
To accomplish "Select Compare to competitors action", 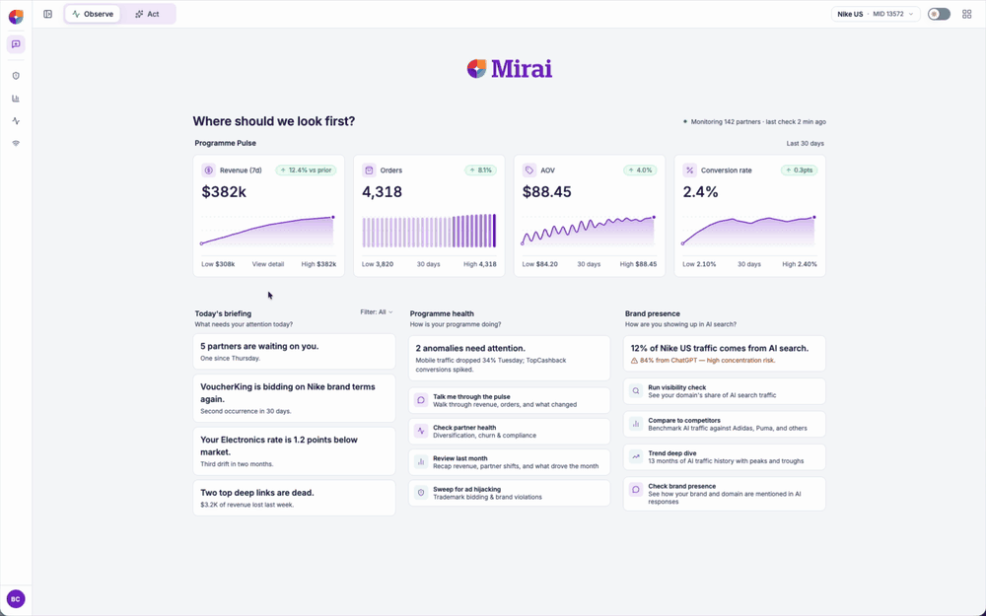I will (x=725, y=424).
